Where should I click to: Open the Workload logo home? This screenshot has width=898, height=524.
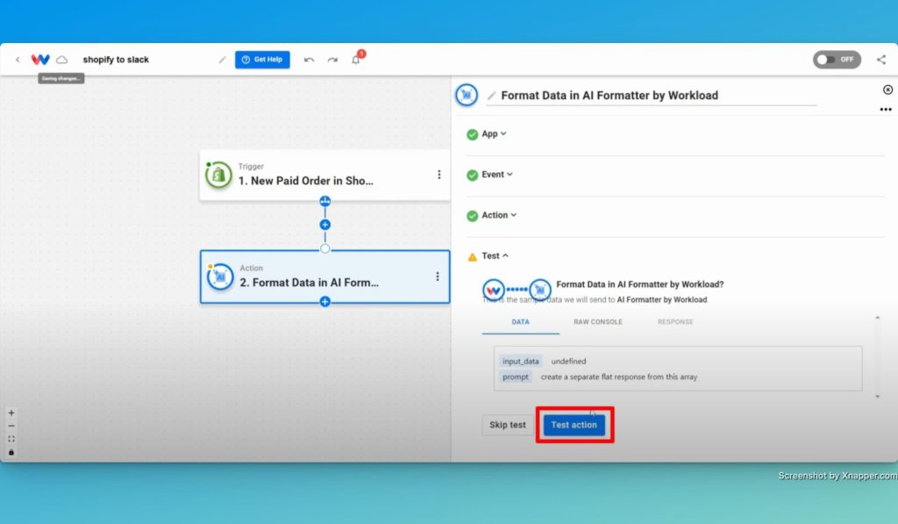pos(40,60)
